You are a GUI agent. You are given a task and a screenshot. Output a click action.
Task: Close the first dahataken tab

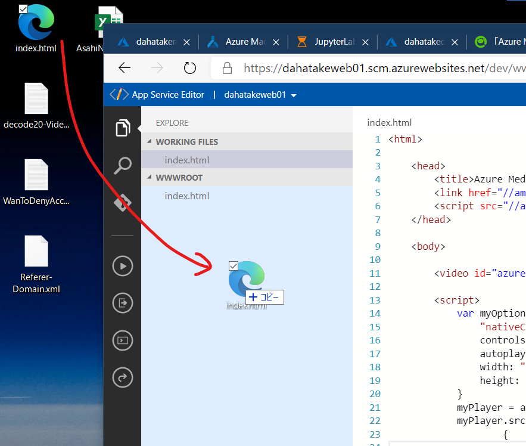186,42
